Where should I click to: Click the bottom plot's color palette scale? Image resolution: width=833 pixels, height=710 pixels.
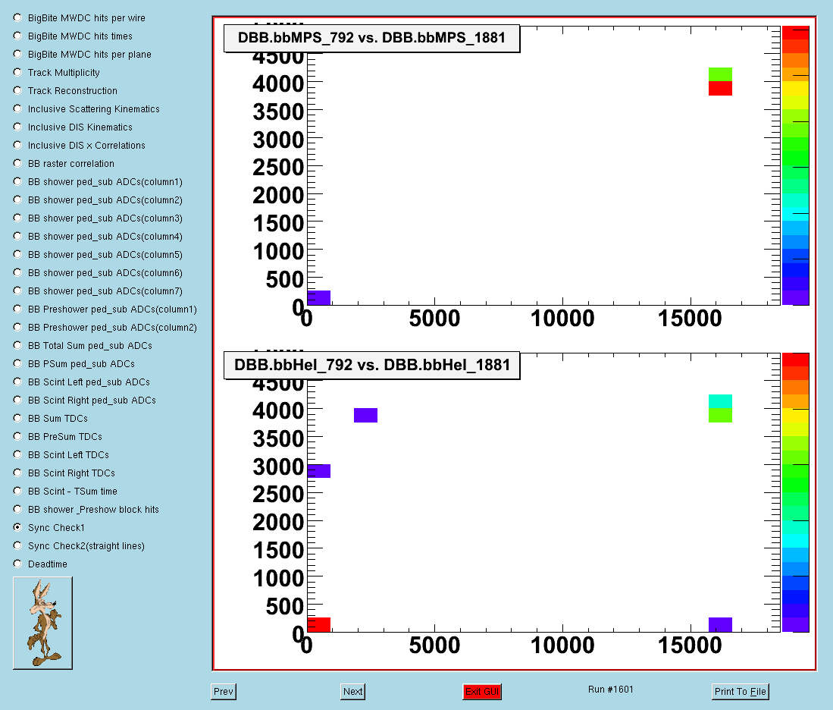(x=795, y=492)
